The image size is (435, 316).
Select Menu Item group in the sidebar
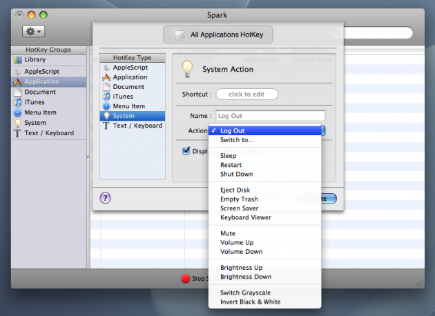click(48, 112)
